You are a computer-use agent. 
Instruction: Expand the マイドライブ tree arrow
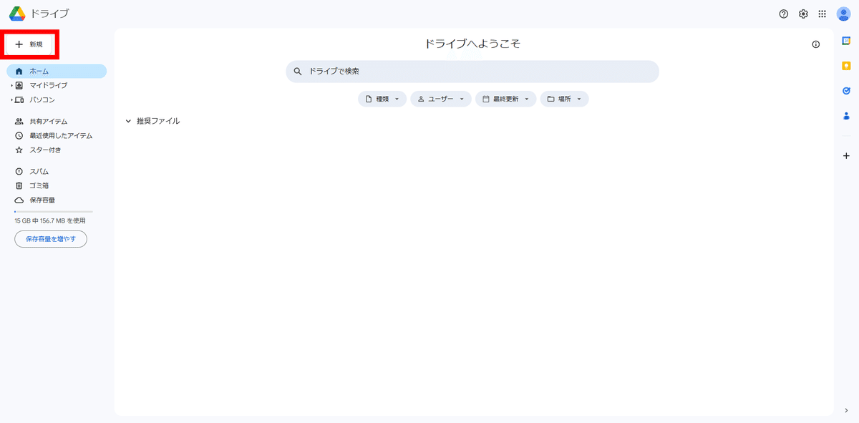pos(11,86)
